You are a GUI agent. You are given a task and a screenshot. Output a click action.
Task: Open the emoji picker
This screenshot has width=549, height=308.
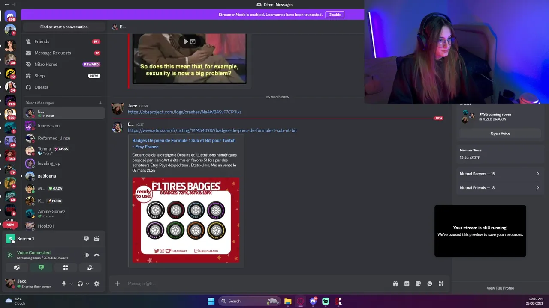430,284
